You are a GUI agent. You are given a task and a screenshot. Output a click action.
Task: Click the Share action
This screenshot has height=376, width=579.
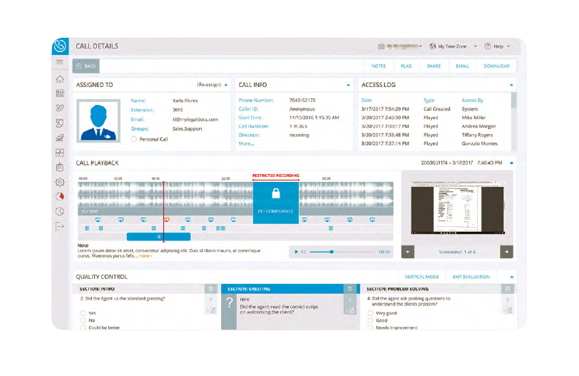pos(434,66)
